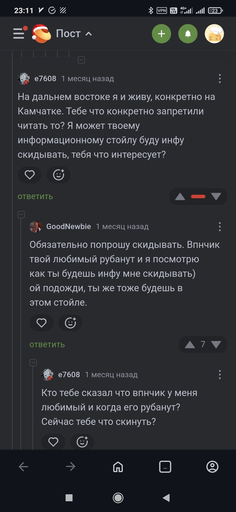The width and height of the screenshot is (236, 512).
Task: Upvote GoodNewbie's comment rated 7
Action: click(x=190, y=345)
